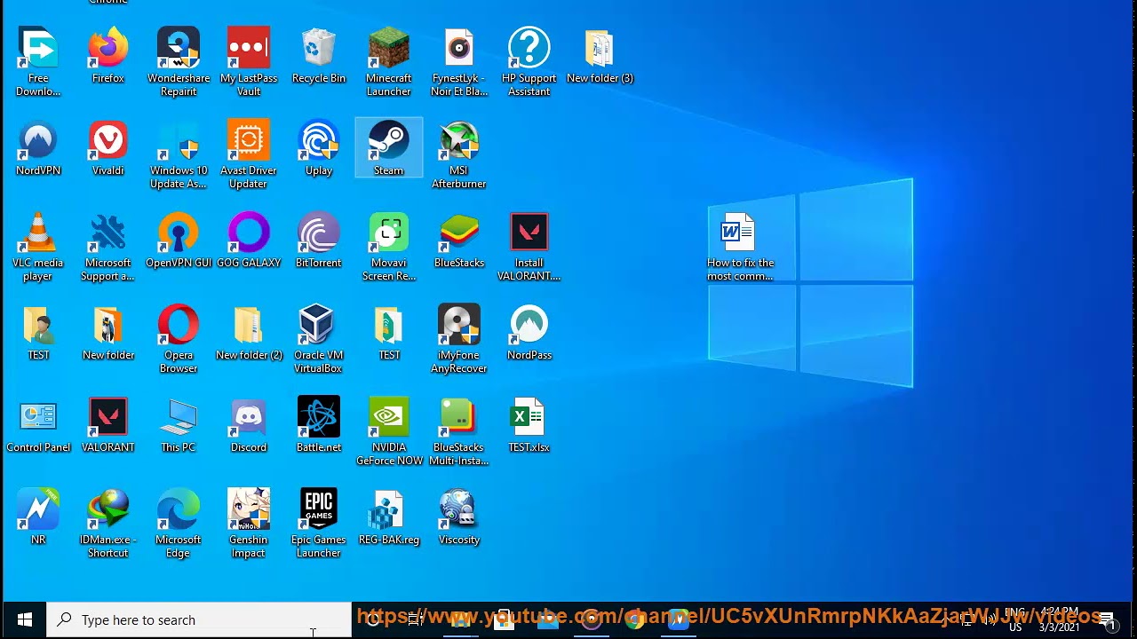Open the Windows Start menu
Viewport: 1137px width, 639px height.
pyautogui.click(x=24, y=620)
